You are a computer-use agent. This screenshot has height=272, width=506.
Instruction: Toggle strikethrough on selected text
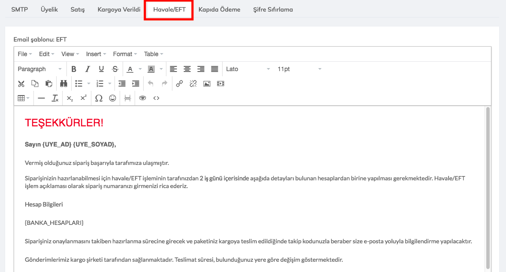[x=114, y=69]
